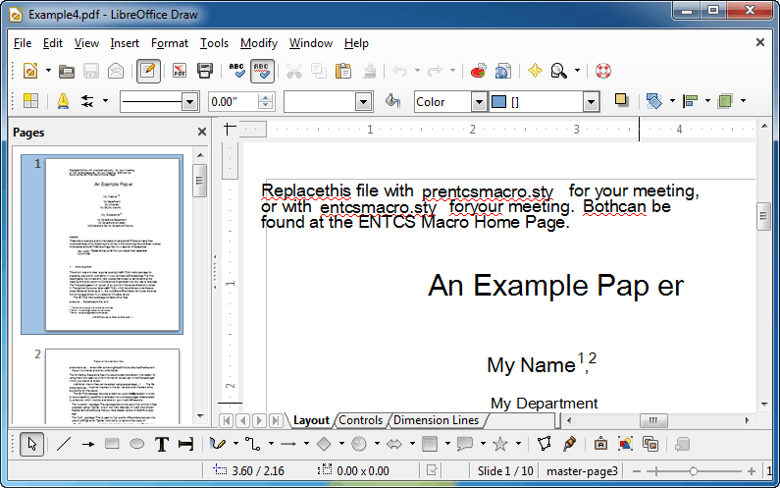Open LibreOffice Help lifebuoy icon
The height and width of the screenshot is (488, 780).
tap(603, 71)
